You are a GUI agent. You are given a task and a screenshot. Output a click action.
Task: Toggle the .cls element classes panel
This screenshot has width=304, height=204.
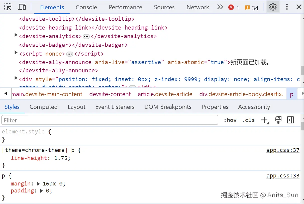(x=248, y=120)
